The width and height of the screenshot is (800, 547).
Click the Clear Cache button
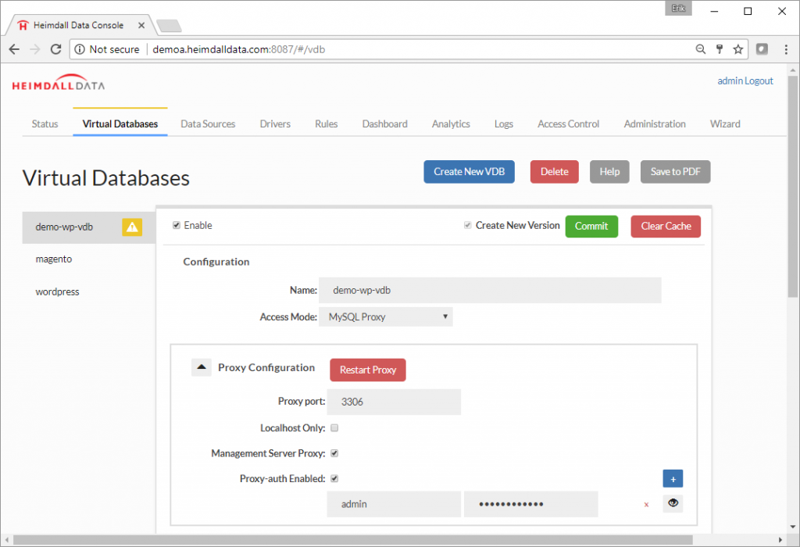coord(666,227)
